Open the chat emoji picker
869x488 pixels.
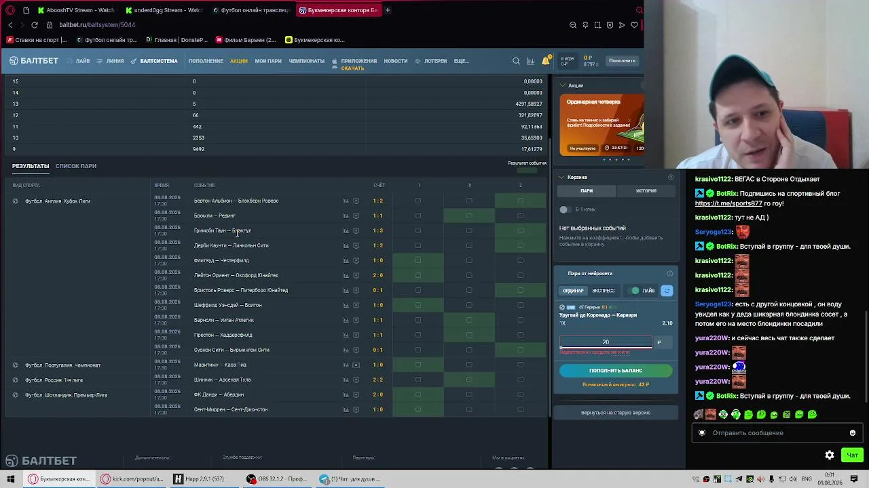(x=853, y=433)
